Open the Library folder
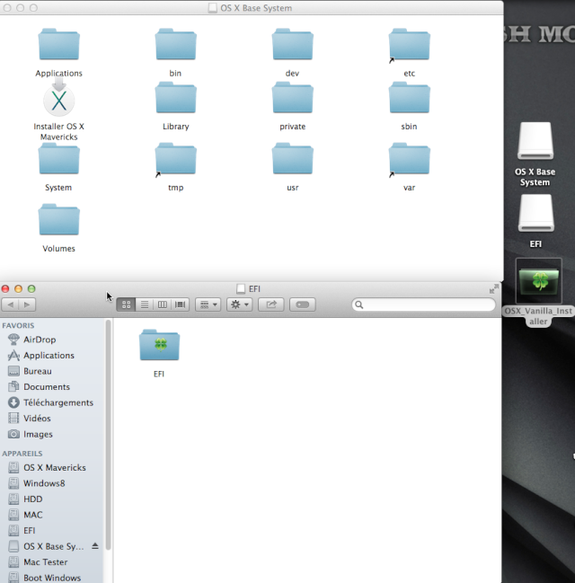The width and height of the screenshot is (575, 583). pos(175,98)
